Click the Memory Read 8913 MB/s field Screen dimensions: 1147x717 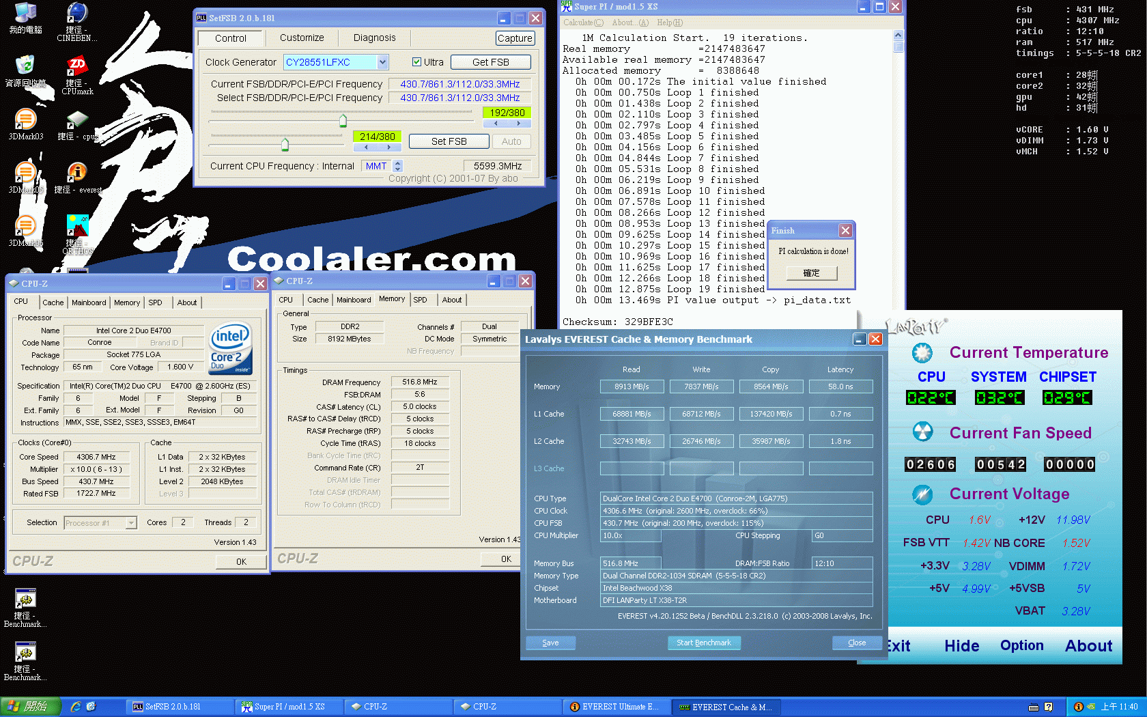click(632, 386)
